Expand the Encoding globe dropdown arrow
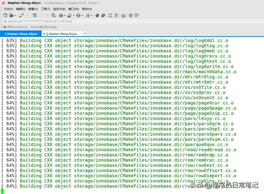 point(82,16)
